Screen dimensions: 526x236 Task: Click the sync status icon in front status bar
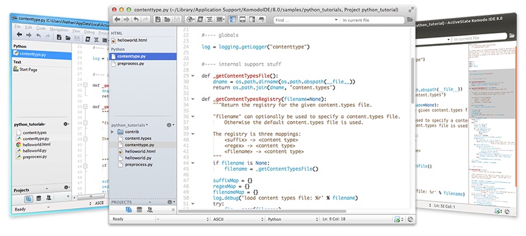coord(410,220)
